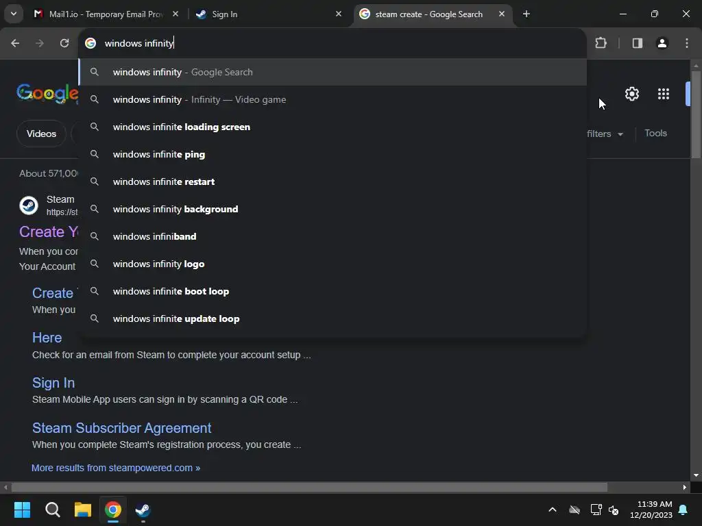Reload the current page
The image size is (702, 526).
[x=64, y=43]
